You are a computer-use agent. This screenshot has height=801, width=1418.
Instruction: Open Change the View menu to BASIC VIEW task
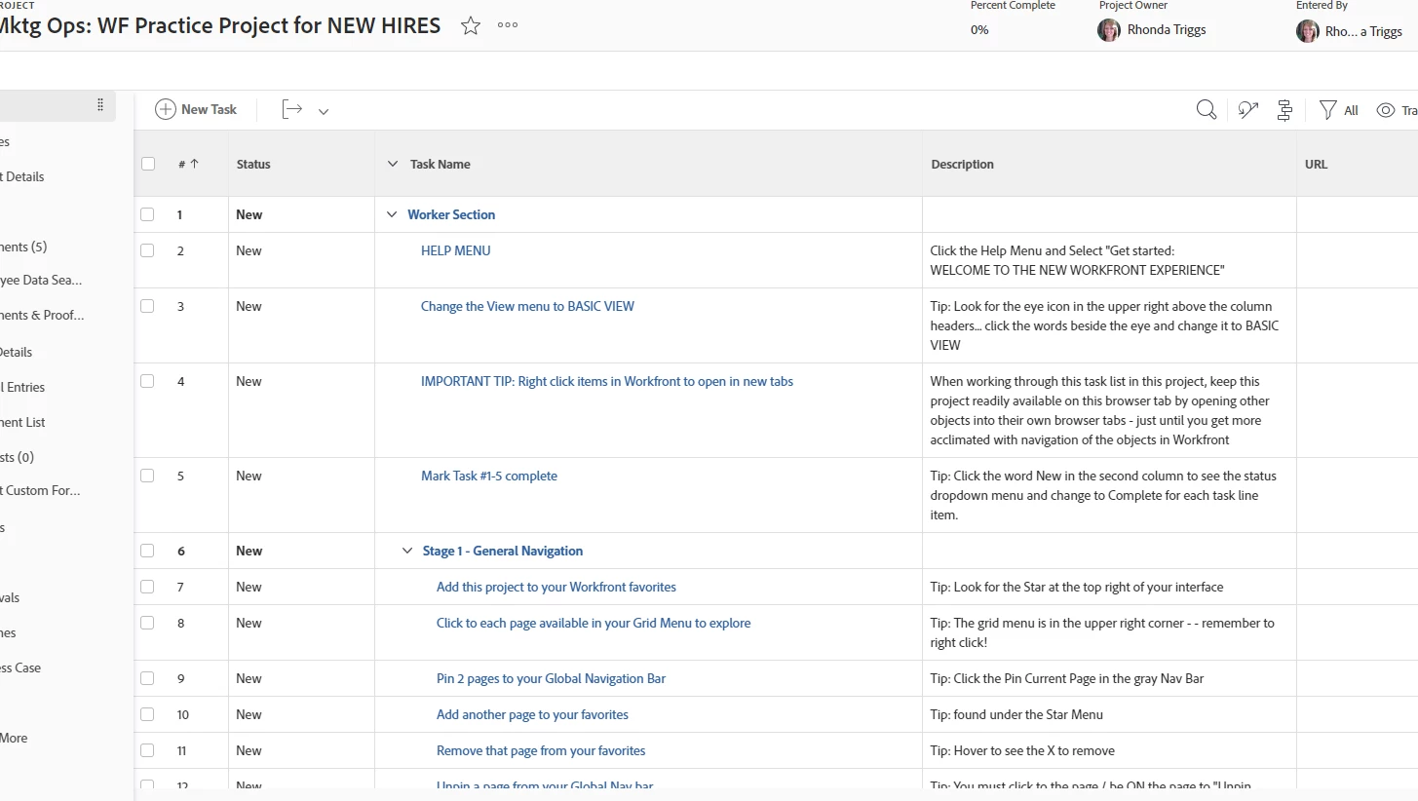pos(527,306)
